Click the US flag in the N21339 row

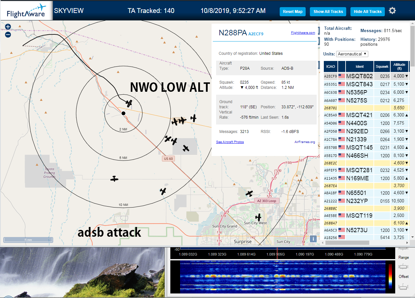pos(342,139)
